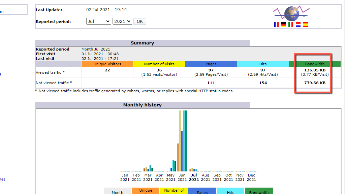
Task: Open the month dropdown showing Jul
Action: tap(98, 21)
